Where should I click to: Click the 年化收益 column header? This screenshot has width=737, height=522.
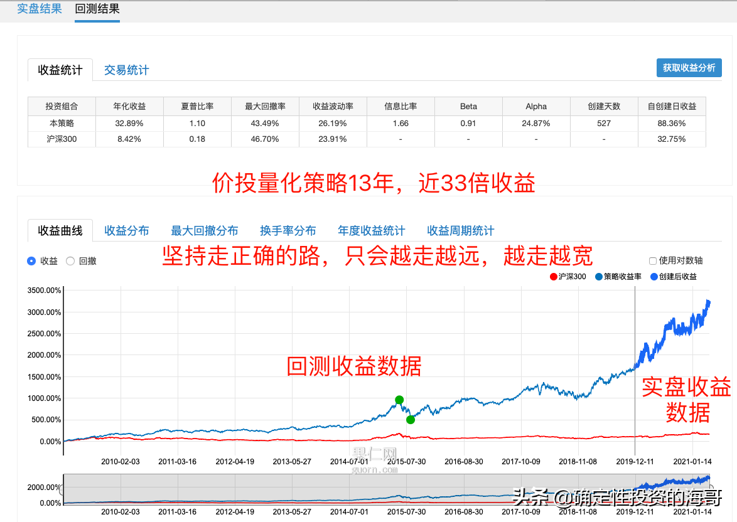coord(129,106)
